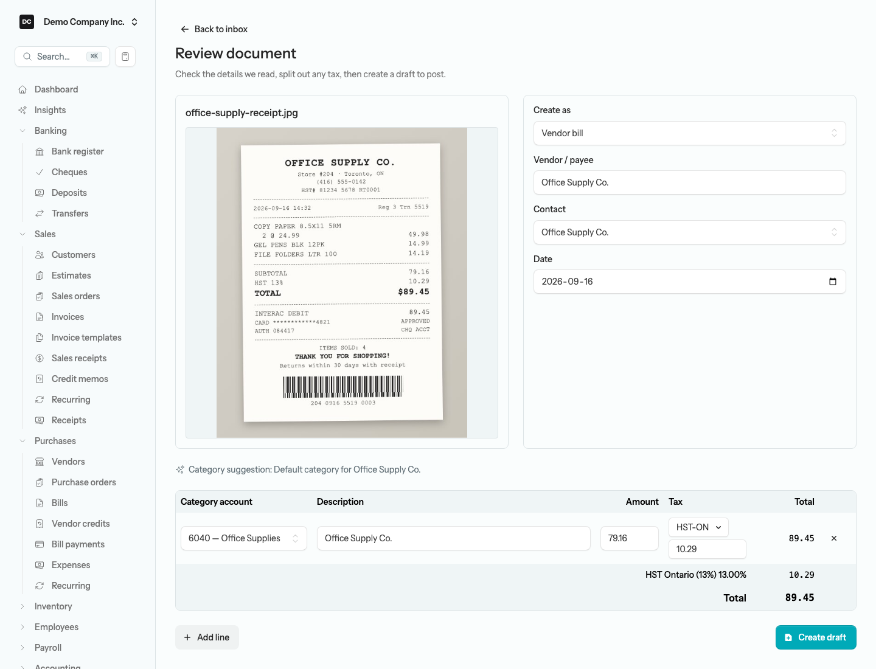Click the Bill payments card icon
Screen dimensions: 876x669
click(40, 544)
